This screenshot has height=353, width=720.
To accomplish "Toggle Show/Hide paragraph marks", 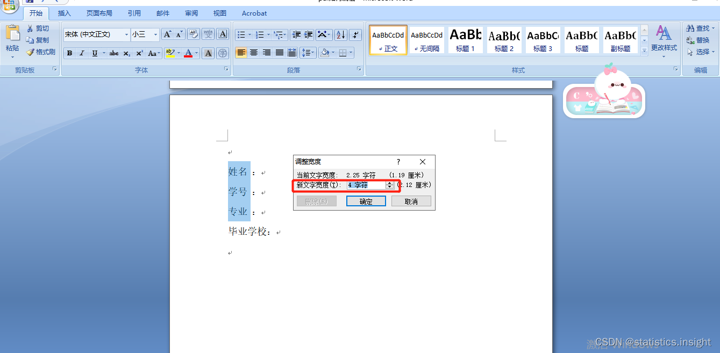I will tap(355, 34).
